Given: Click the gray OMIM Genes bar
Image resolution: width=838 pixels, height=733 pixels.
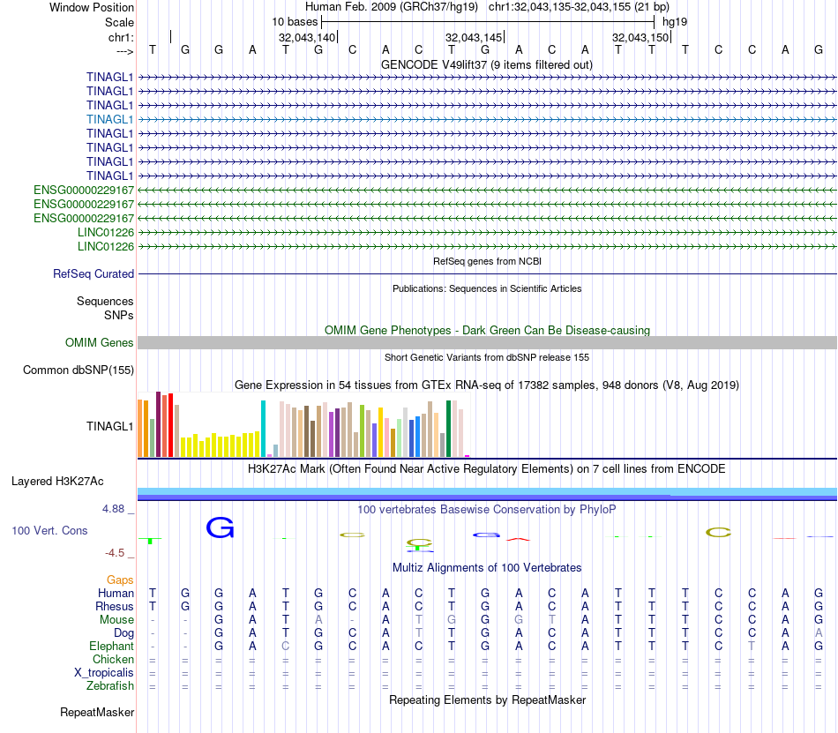Looking at the screenshot, I should click(x=487, y=343).
